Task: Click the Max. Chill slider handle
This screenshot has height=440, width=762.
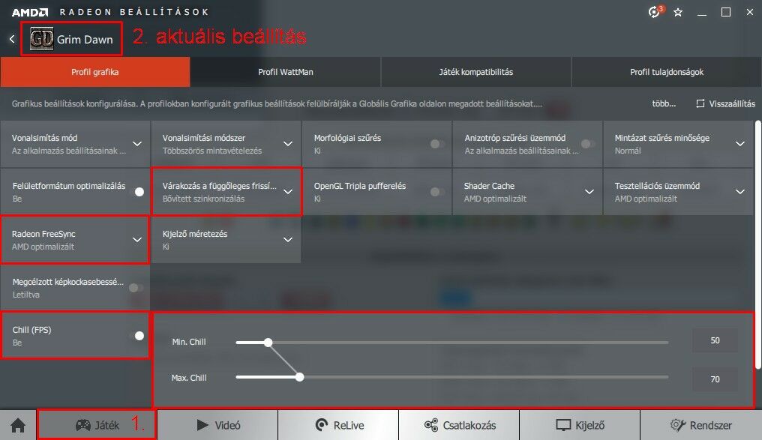Action: (x=300, y=377)
